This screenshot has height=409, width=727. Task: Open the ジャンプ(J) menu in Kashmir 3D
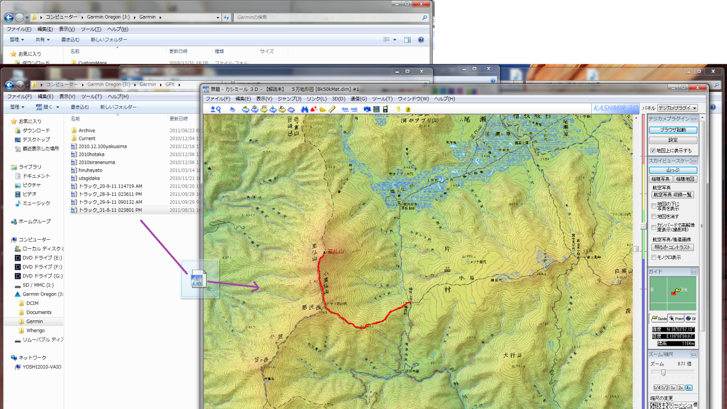coord(290,99)
